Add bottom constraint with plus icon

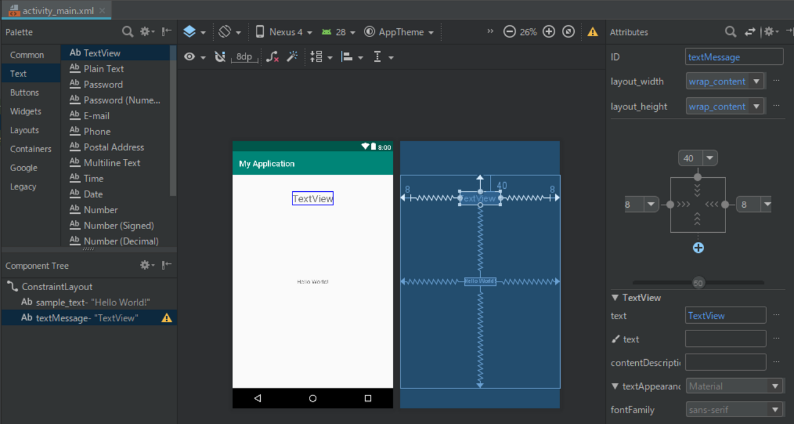pos(698,247)
